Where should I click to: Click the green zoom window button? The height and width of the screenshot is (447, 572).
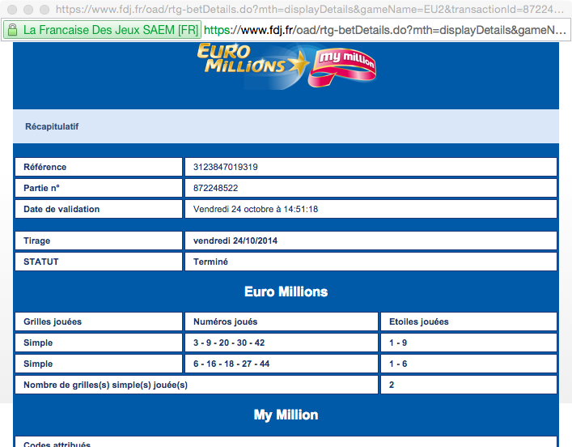(44, 10)
